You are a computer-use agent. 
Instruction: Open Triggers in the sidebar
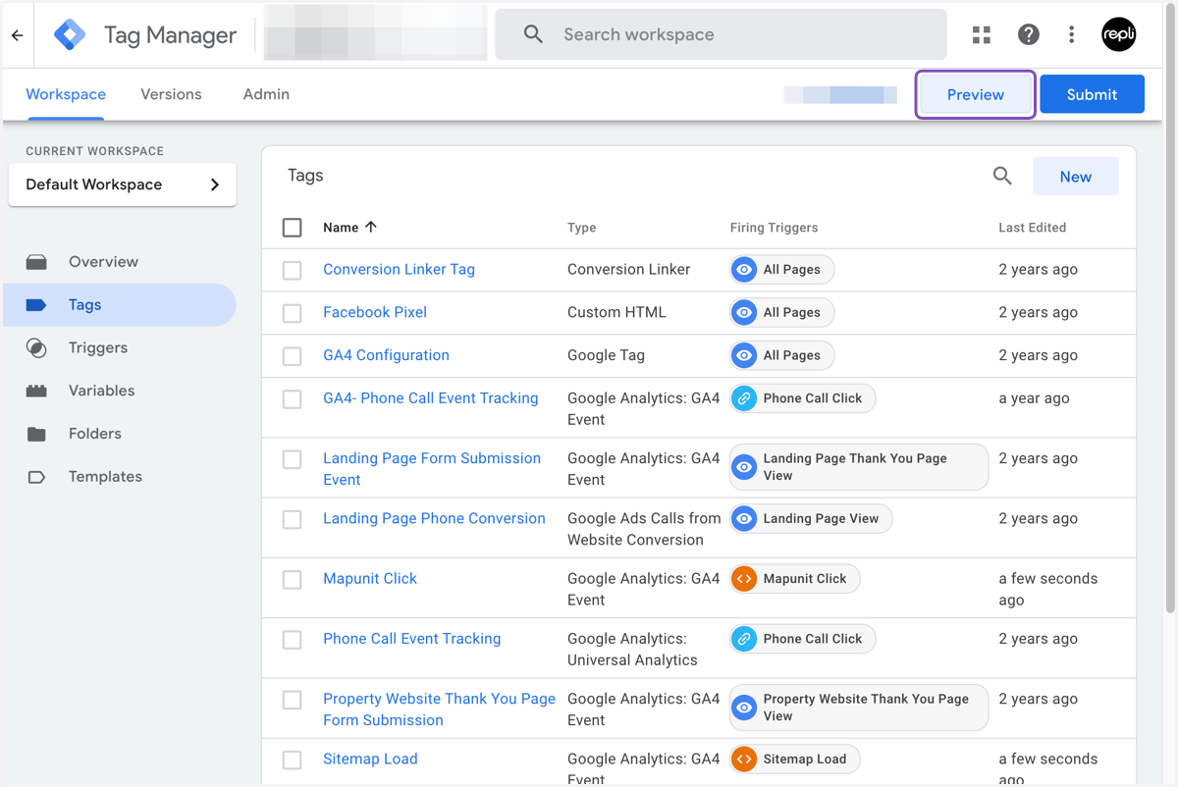point(120,348)
